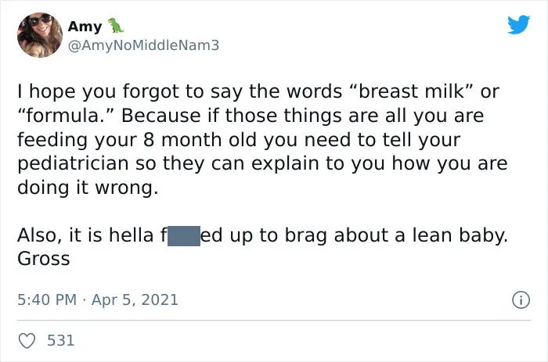Image resolution: width=548 pixels, height=362 pixels.
Task: Click the Twitter bird logo
Action: (518, 24)
